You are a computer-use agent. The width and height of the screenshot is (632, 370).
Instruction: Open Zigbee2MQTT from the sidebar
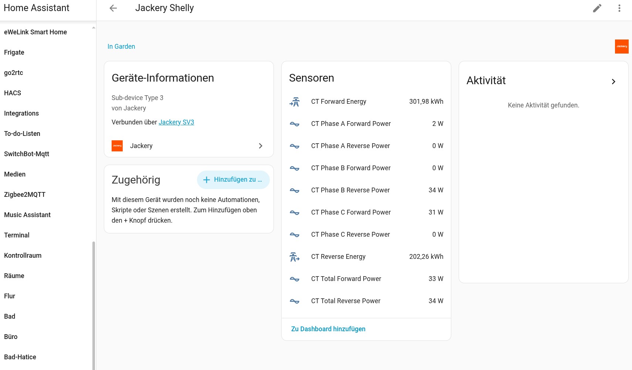pyautogui.click(x=25, y=195)
